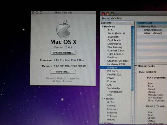The width and height of the screenshot is (167, 125).
Task: Collapse the Memory Slots disclosure triangle
Action: point(139,27)
